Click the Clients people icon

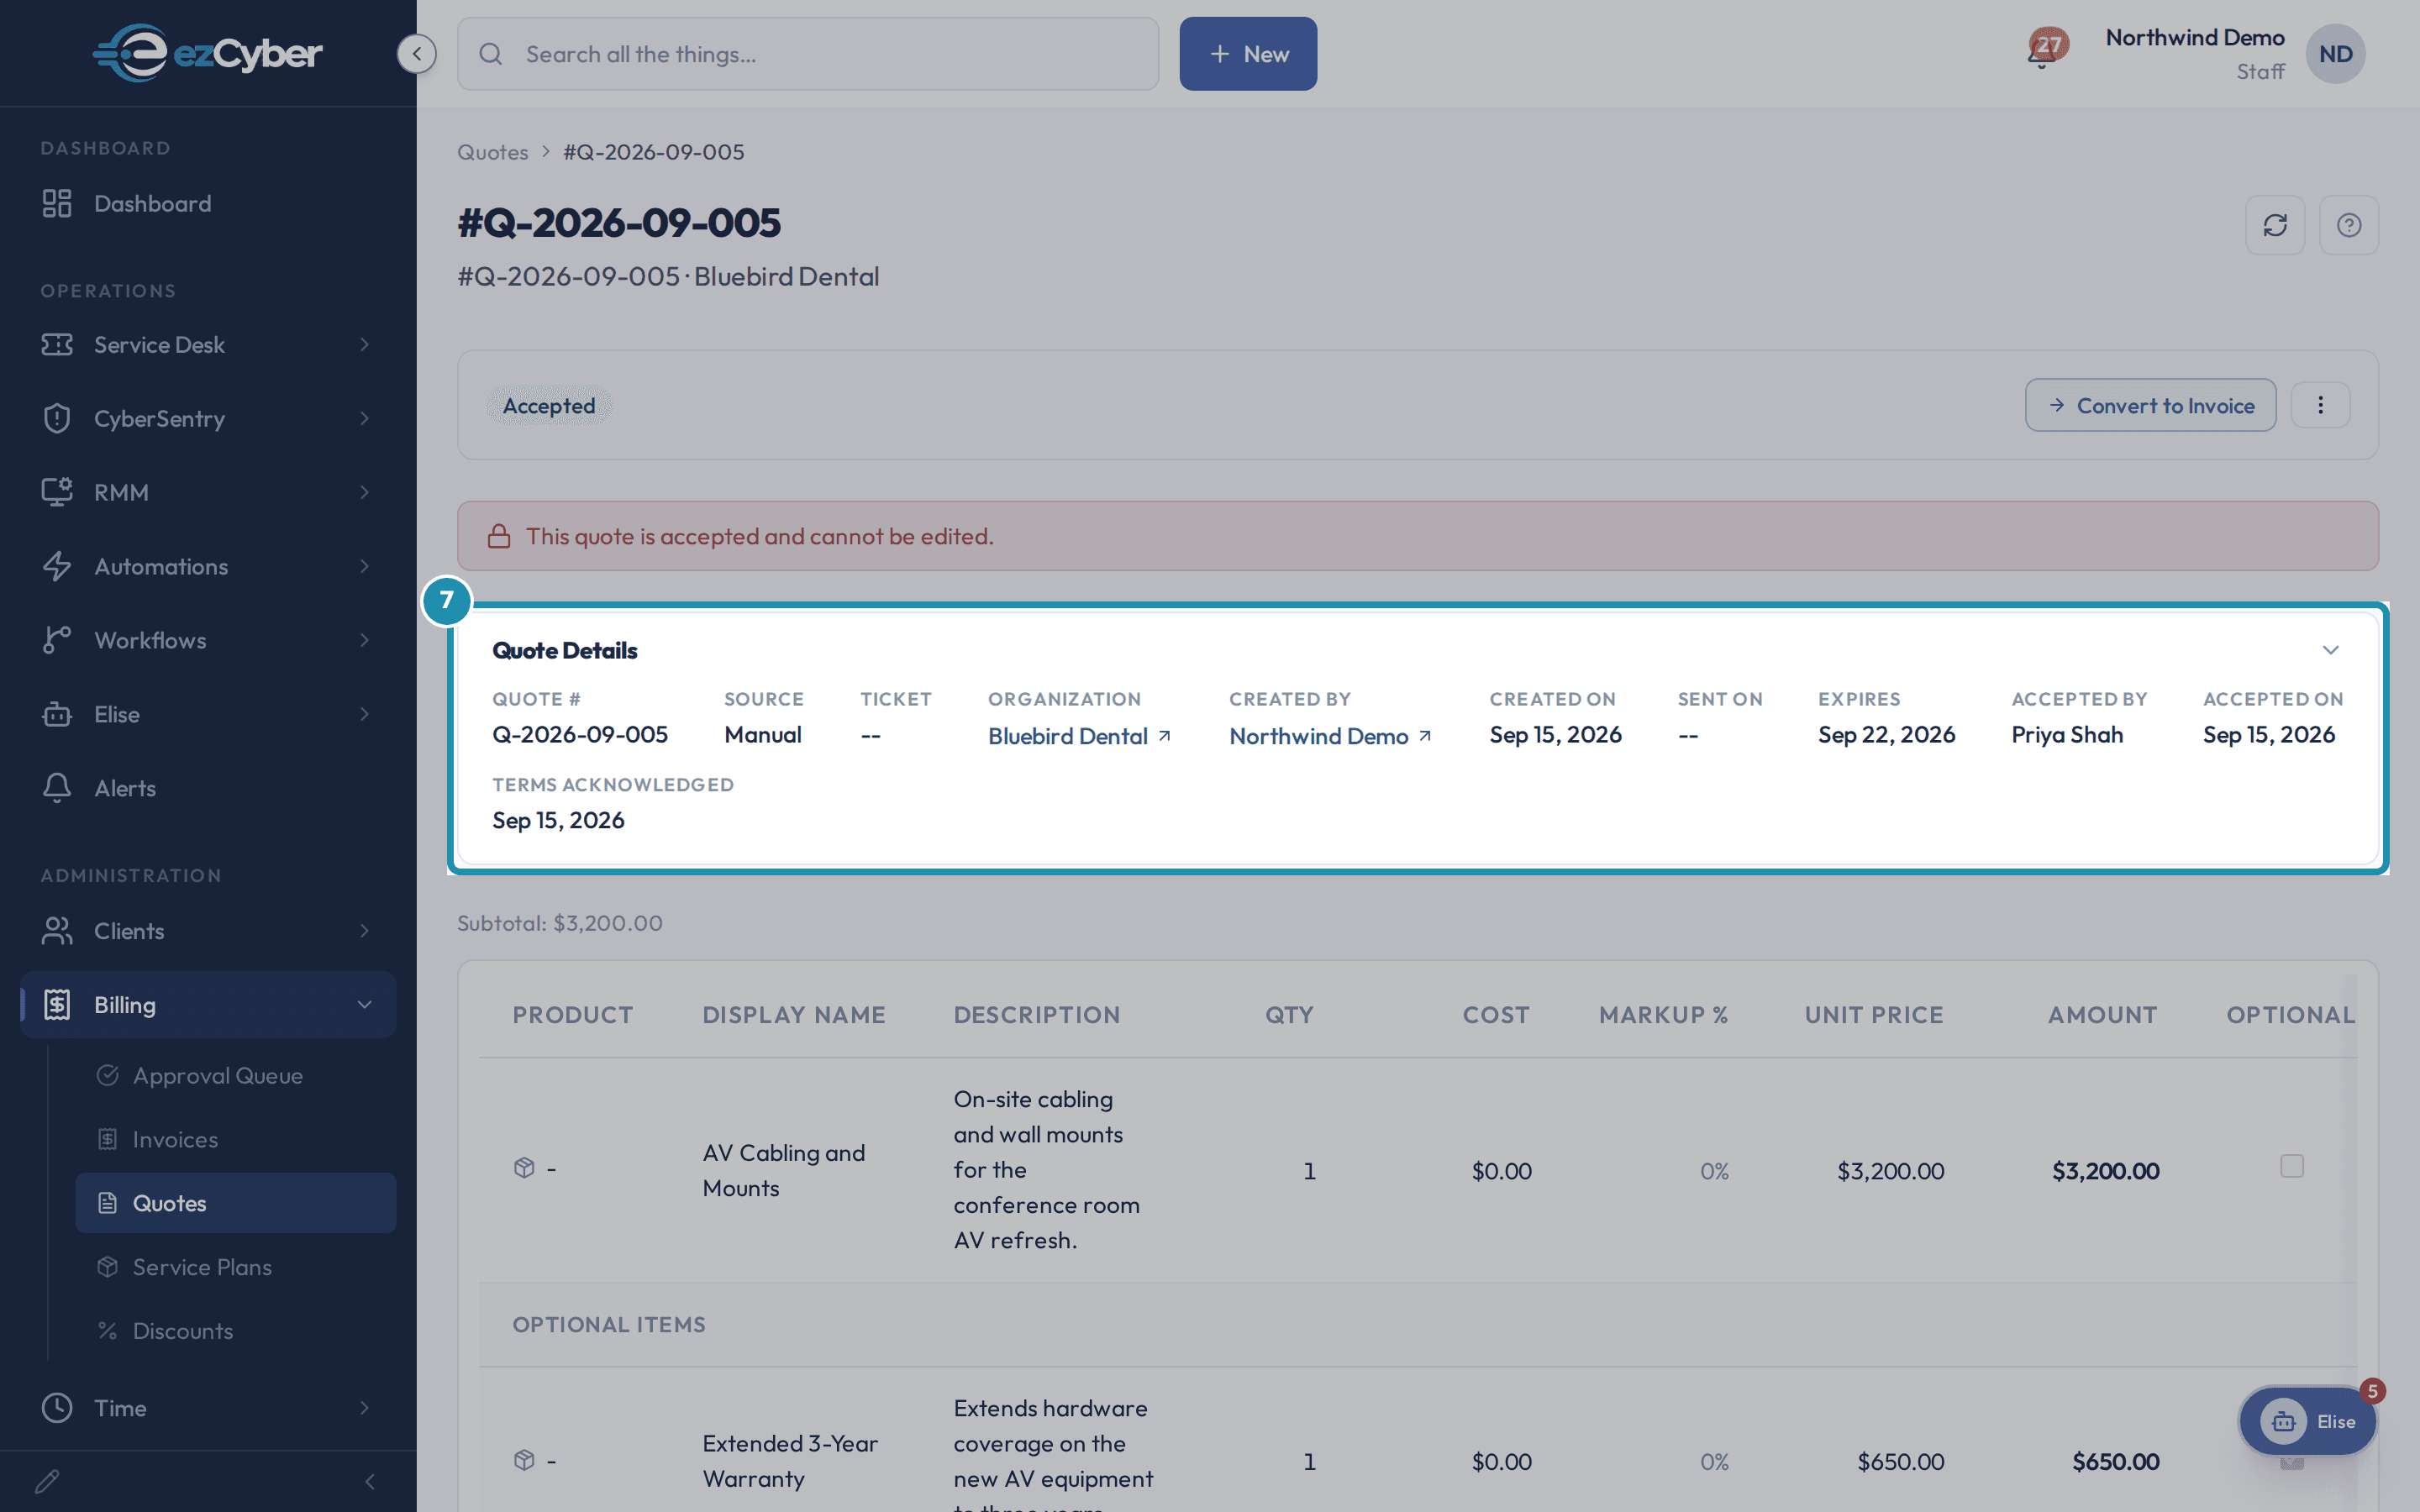coord(57,931)
